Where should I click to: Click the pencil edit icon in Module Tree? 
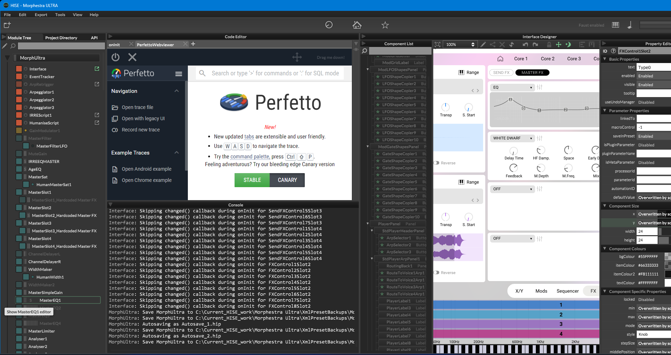(x=5, y=46)
